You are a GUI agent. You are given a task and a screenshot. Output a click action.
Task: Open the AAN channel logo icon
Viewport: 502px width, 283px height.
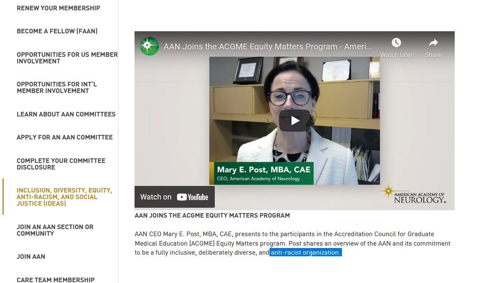coord(149,46)
